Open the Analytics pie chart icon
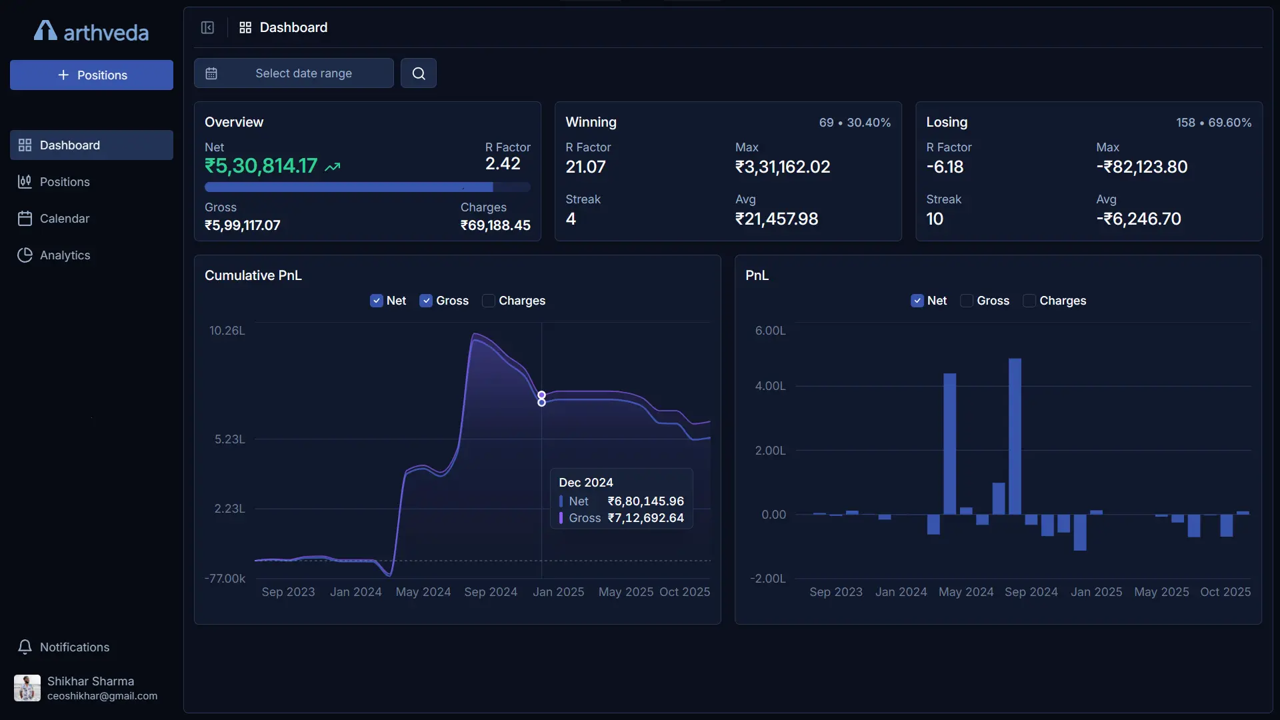Image resolution: width=1280 pixels, height=720 pixels. coord(25,255)
